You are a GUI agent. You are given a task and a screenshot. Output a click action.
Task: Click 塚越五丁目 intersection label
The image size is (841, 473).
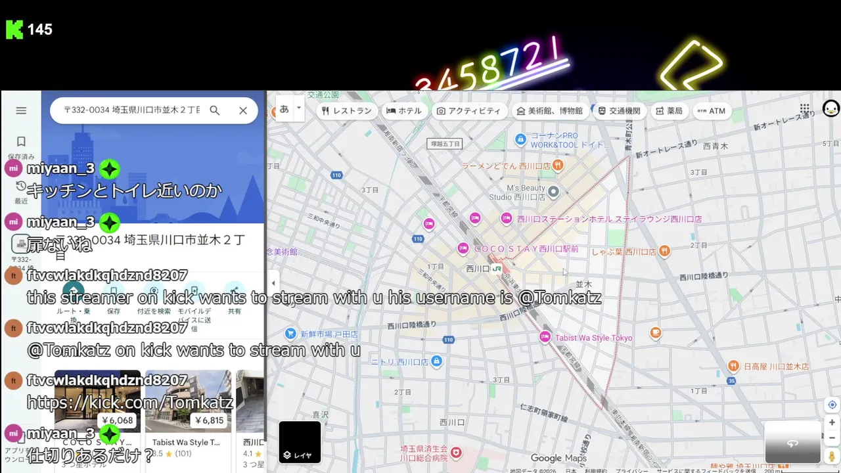(x=444, y=144)
